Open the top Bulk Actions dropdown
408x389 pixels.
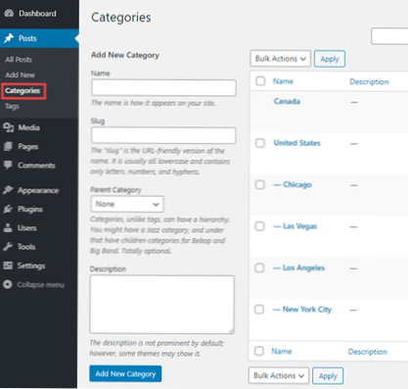281,59
